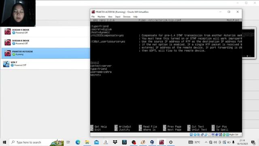Viewport: 259px width, 146px height.
Task: Open Task View from the taskbar
Action: [x=68, y=142]
